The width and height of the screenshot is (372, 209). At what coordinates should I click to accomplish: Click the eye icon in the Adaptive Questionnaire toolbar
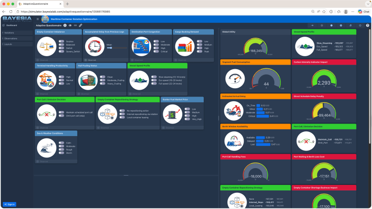tap(70, 26)
